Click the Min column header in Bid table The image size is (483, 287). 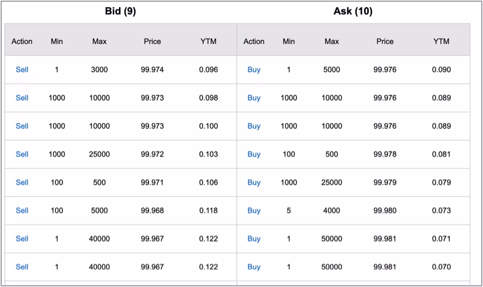click(x=56, y=41)
